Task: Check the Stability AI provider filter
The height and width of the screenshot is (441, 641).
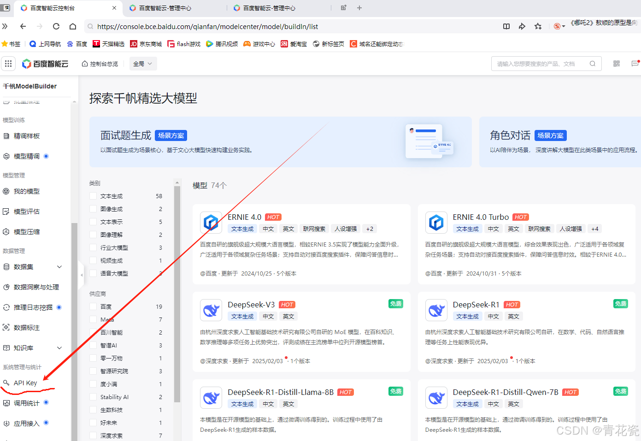Action: [x=93, y=397]
